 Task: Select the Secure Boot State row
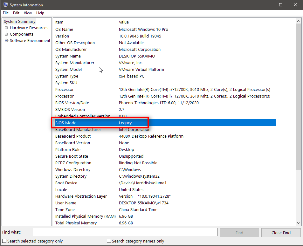pos(165,156)
